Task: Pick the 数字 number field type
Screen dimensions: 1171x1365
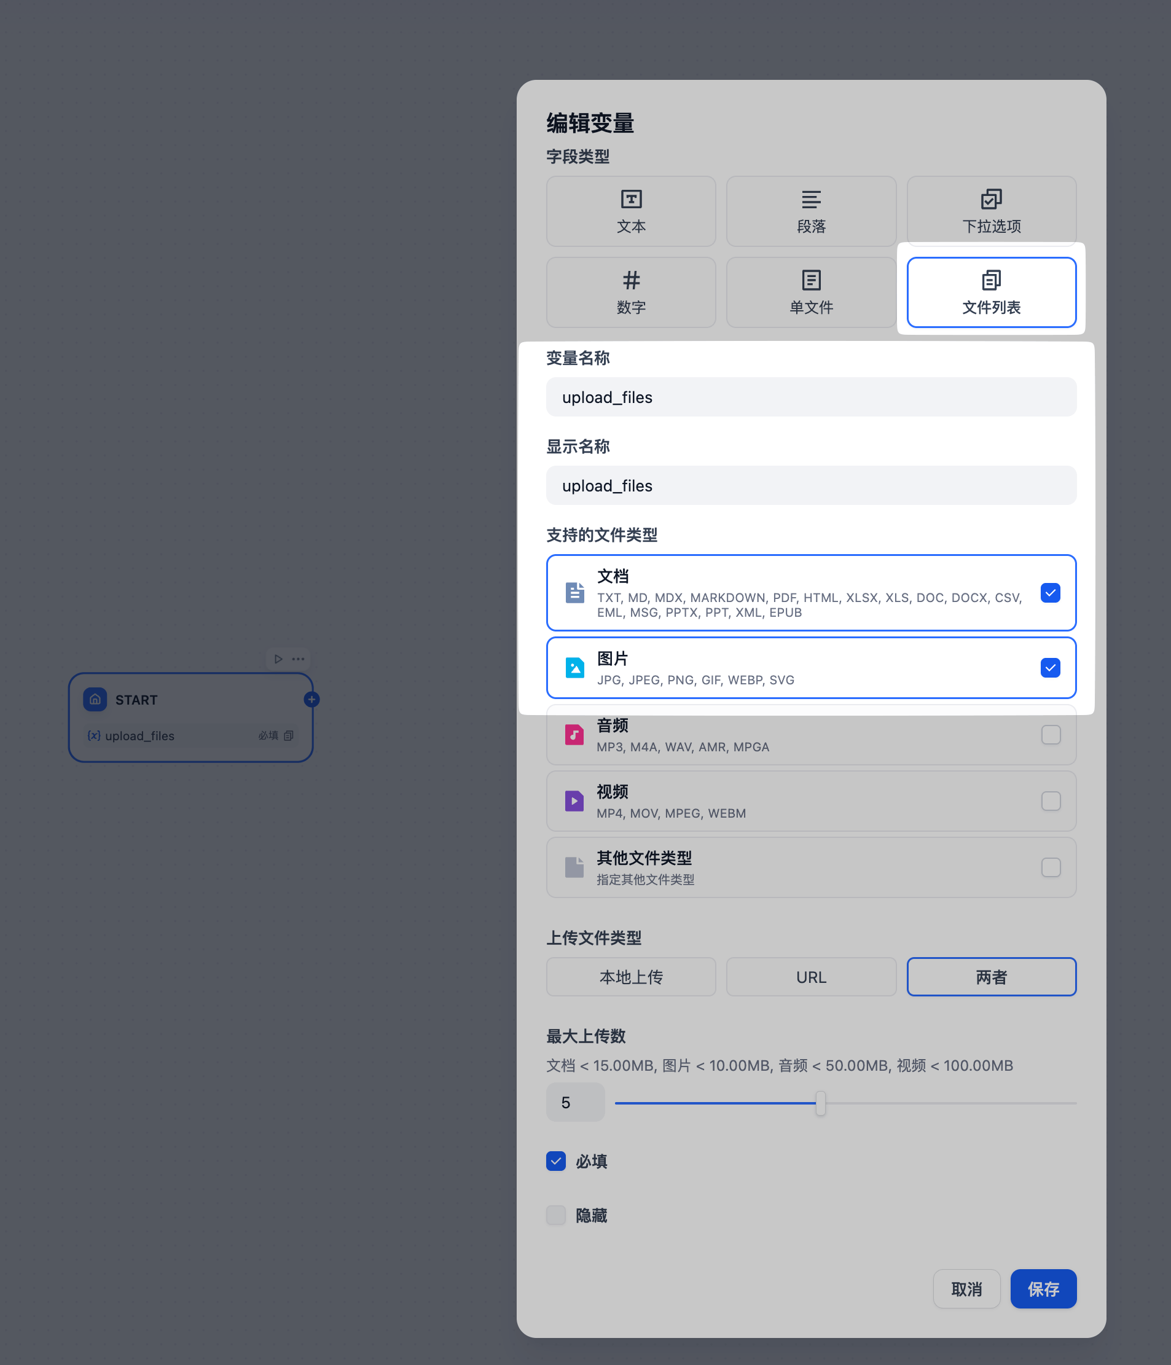Action: pyautogui.click(x=630, y=292)
